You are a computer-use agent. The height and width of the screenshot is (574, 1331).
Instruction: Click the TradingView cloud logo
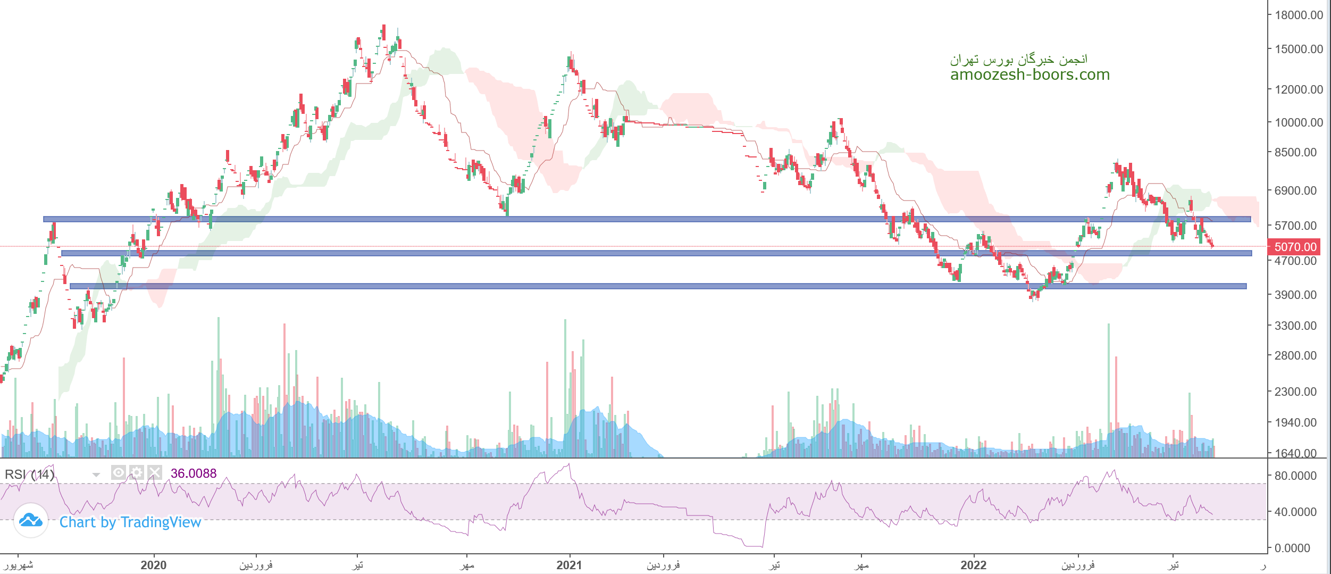[31, 521]
